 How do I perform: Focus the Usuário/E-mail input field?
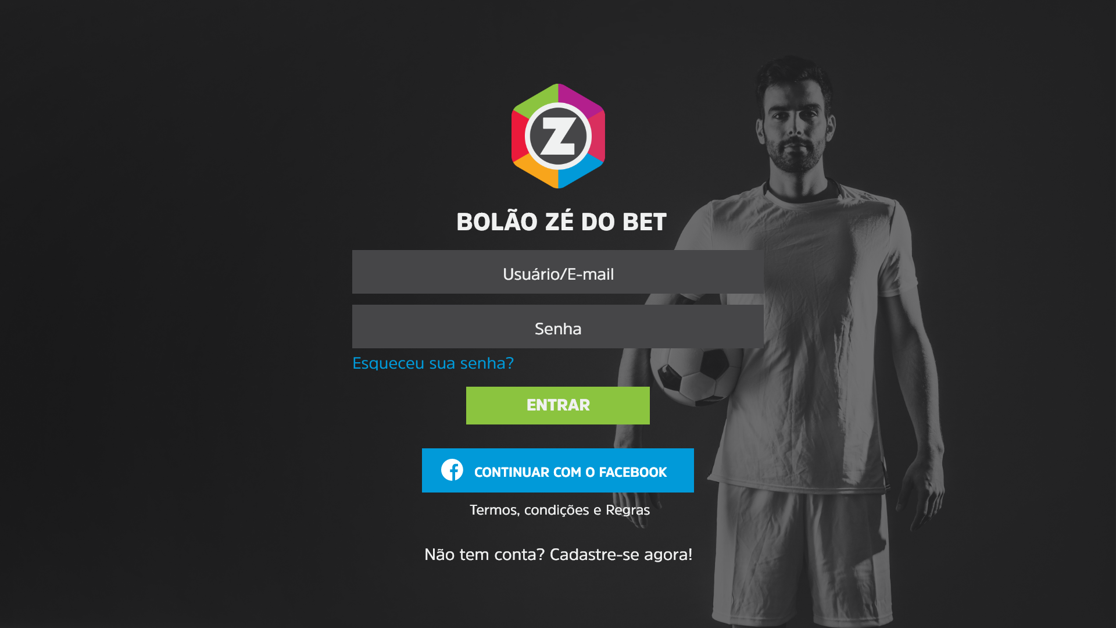pos(558,272)
